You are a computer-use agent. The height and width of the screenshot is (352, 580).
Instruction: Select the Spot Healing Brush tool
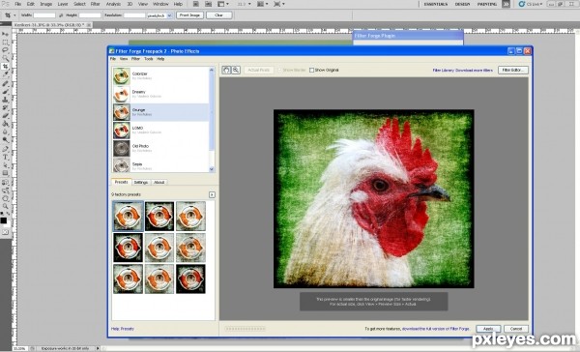tap(5, 84)
